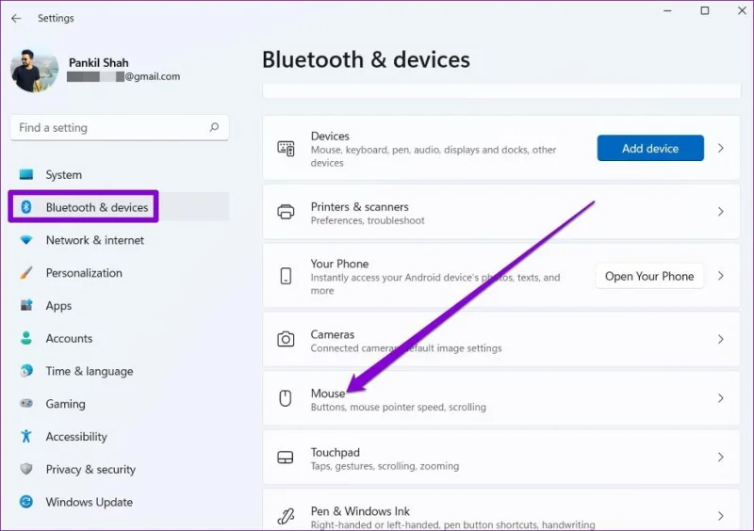Open the Mouse row chevron
The image size is (754, 531).
tap(720, 398)
